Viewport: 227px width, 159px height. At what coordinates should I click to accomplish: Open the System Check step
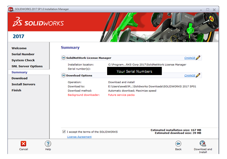tap(23, 60)
